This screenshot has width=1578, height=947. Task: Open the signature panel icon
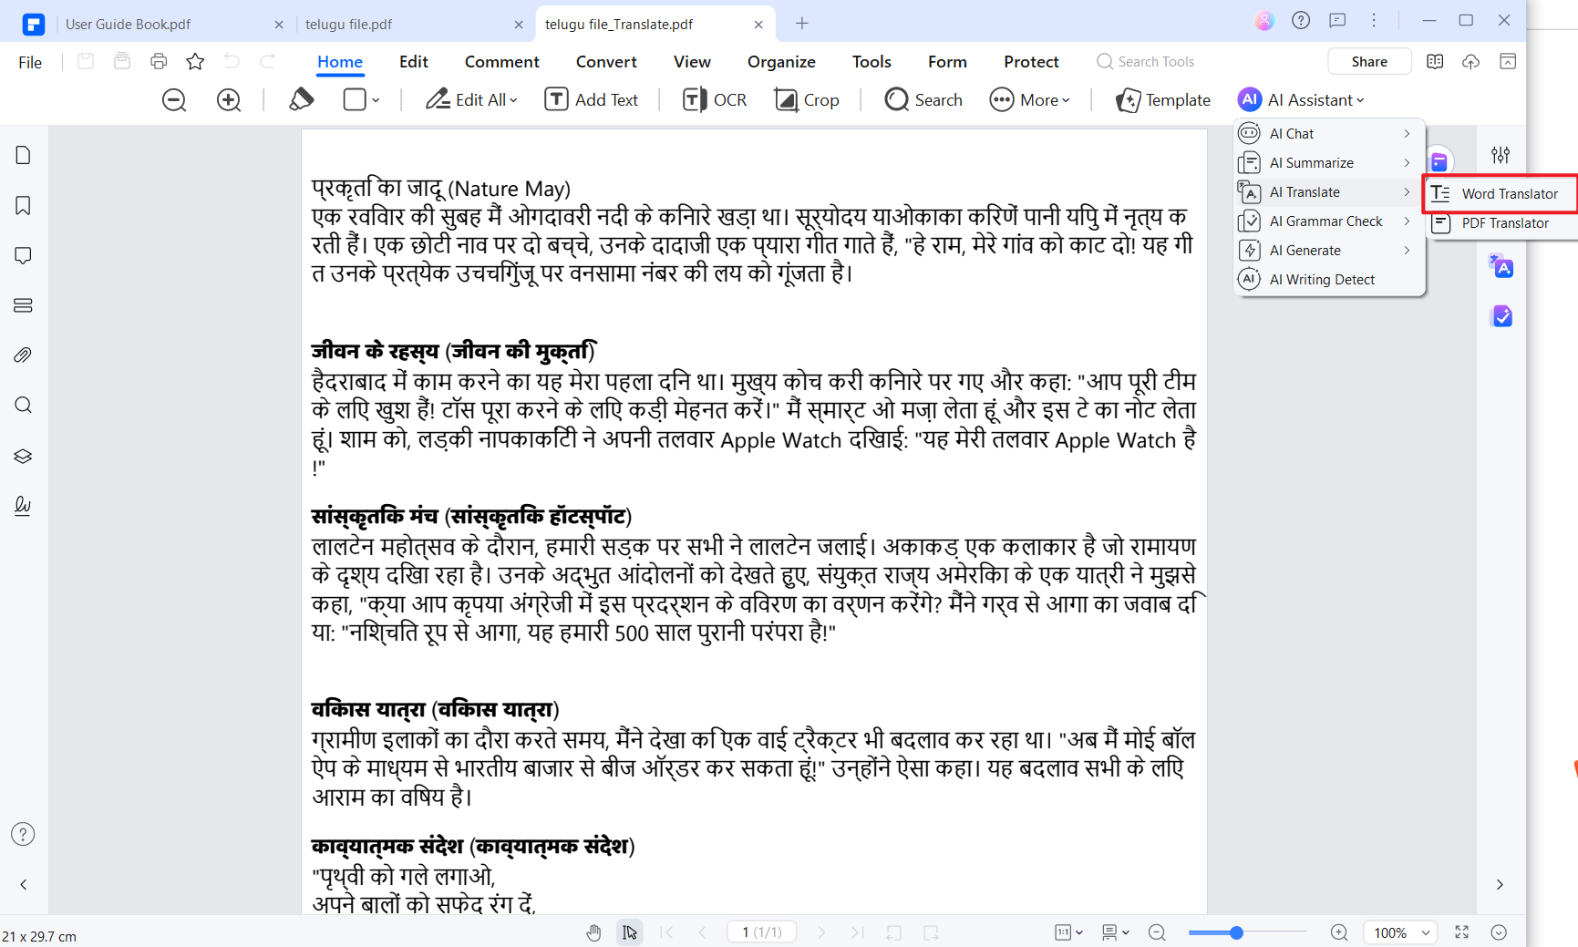(24, 505)
